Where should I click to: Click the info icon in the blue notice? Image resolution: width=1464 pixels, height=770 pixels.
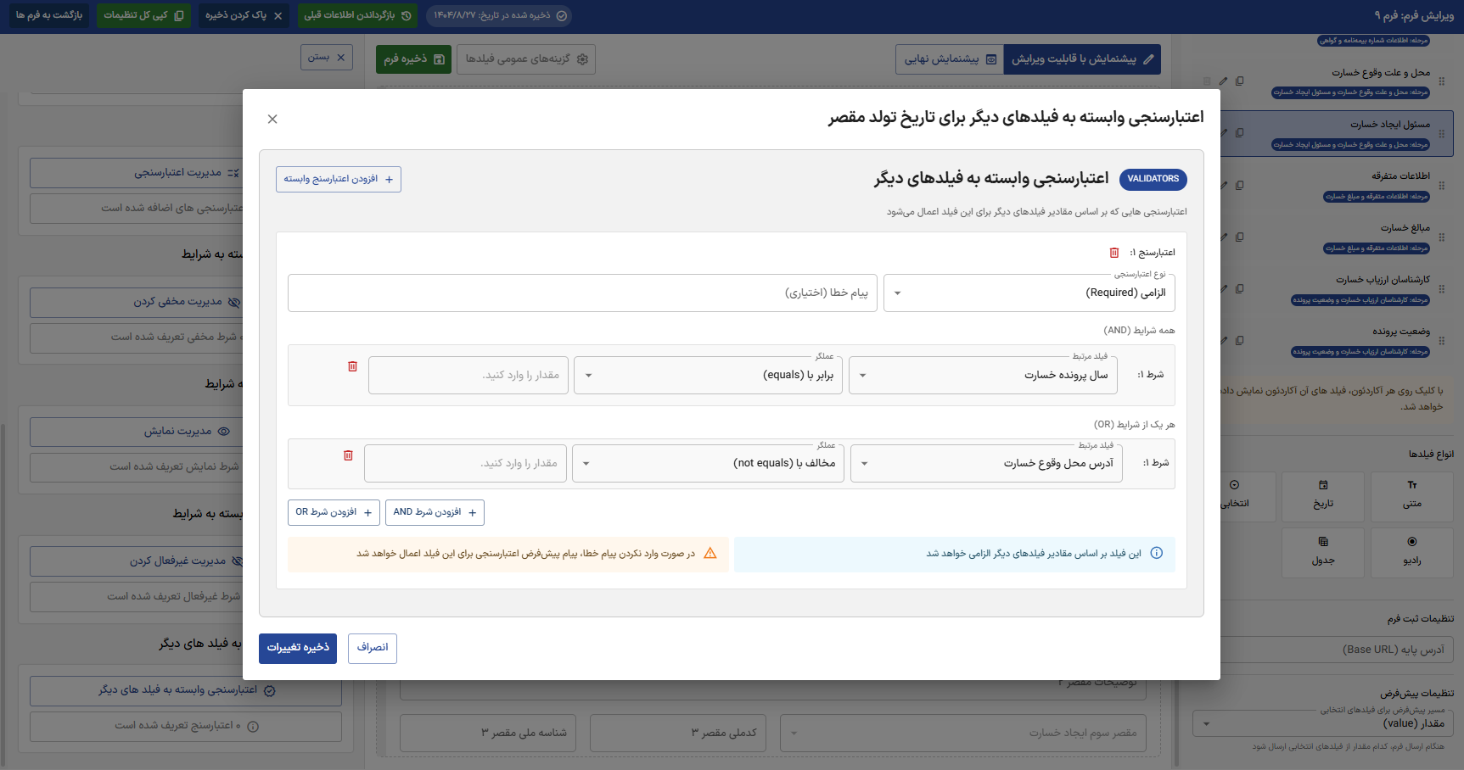pos(1156,554)
